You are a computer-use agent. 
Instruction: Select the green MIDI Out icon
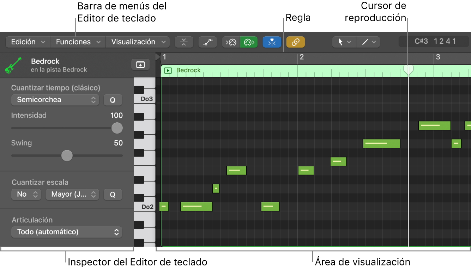pyautogui.click(x=248, y=42)
